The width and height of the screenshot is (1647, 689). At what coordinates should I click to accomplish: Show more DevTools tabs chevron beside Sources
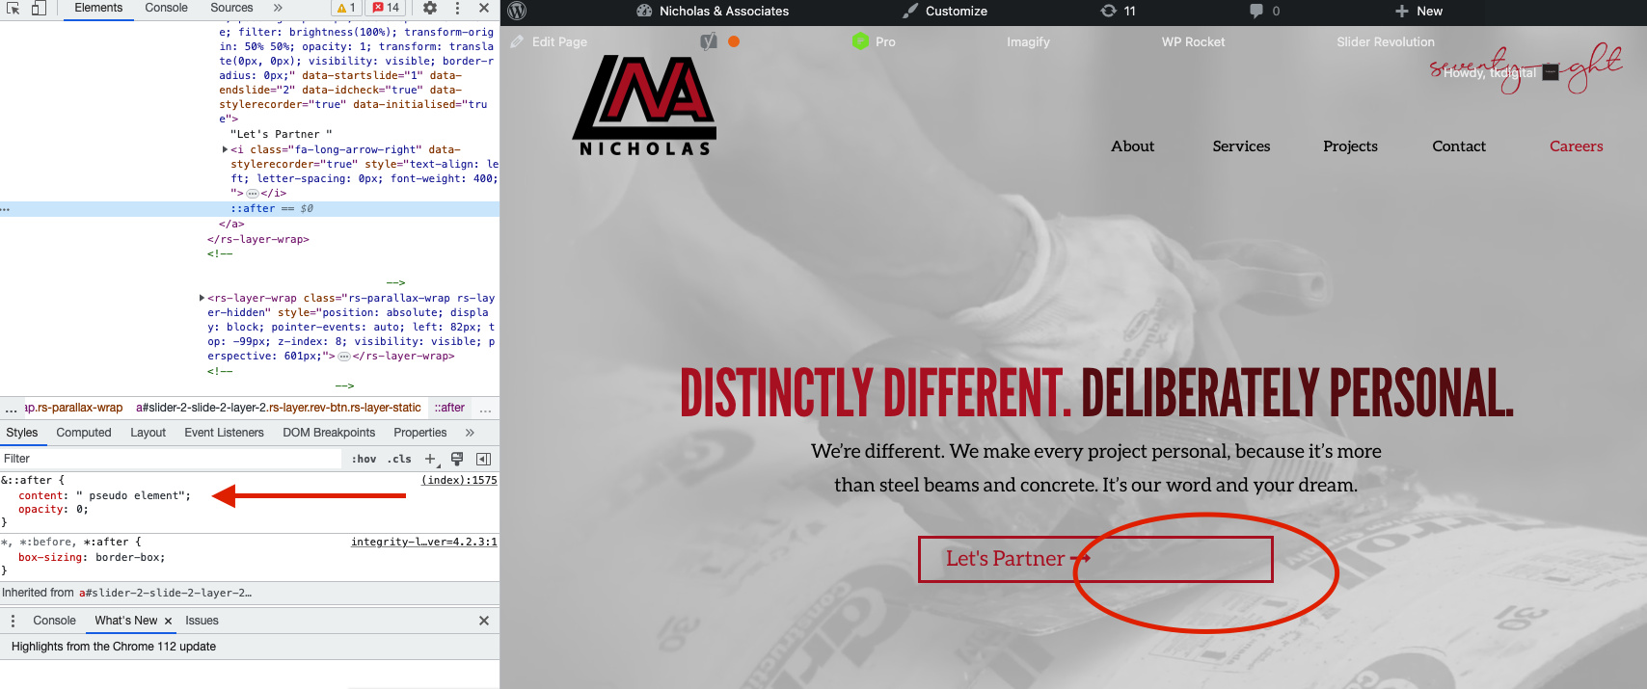[278, 8]
